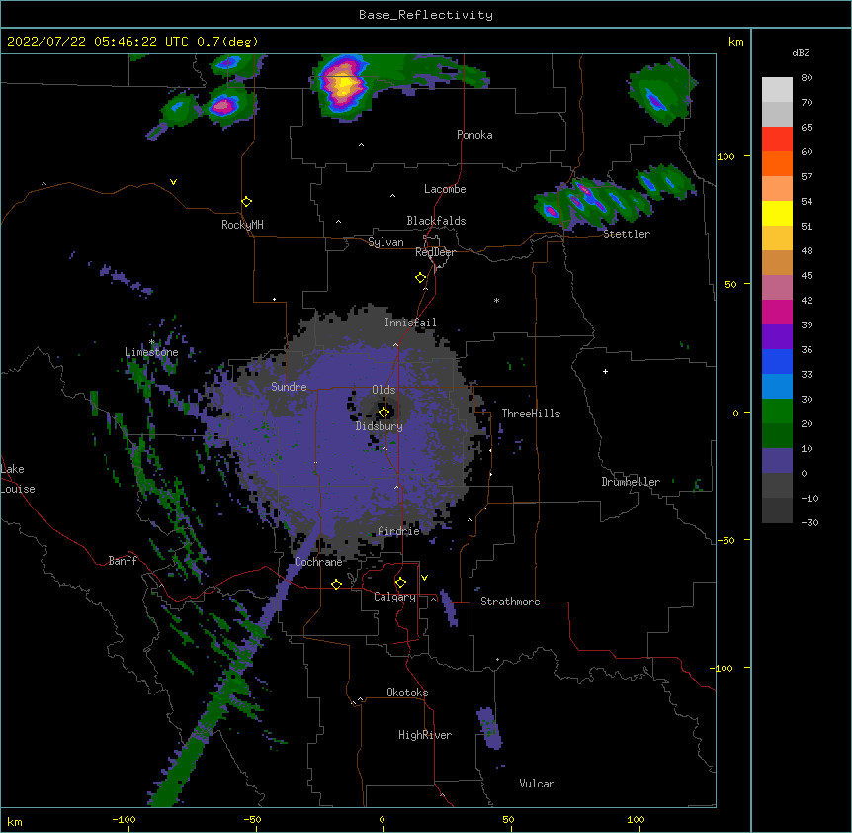
Task: Click the RockyMH label
Action: (242, 225)
